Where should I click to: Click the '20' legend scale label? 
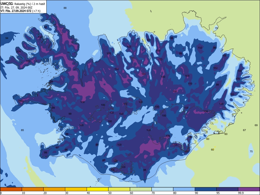click(x=45, y=193)
